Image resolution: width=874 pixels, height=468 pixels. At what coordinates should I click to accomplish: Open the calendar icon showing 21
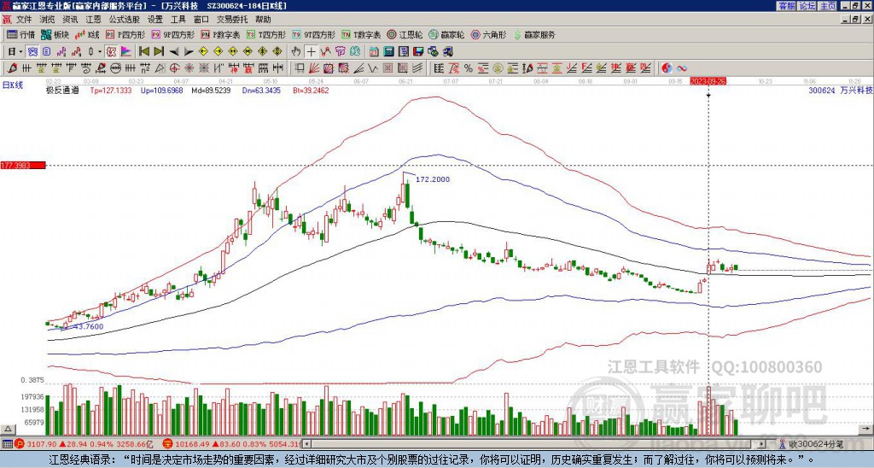click(374, 51)
